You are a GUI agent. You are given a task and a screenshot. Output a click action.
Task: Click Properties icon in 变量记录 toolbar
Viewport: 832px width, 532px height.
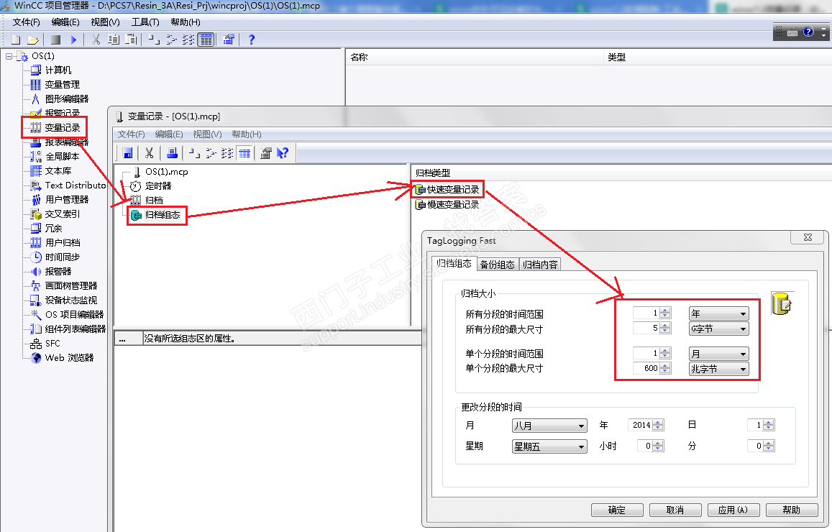(x=266, y=153)
